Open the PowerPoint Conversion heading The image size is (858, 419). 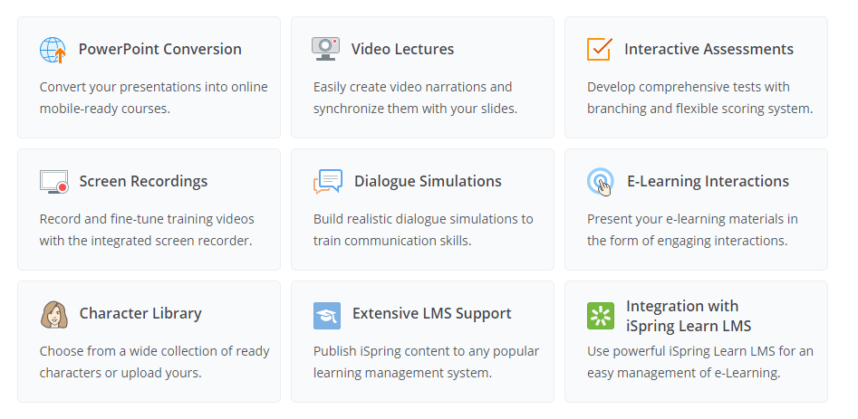point(160,49)
